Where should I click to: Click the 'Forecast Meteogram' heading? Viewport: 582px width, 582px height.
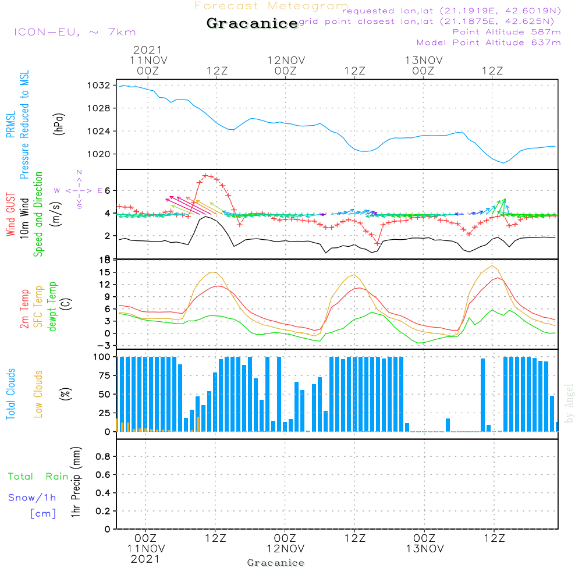271,6
